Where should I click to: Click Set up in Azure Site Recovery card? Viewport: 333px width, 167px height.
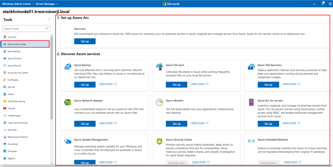coord(268,85)
